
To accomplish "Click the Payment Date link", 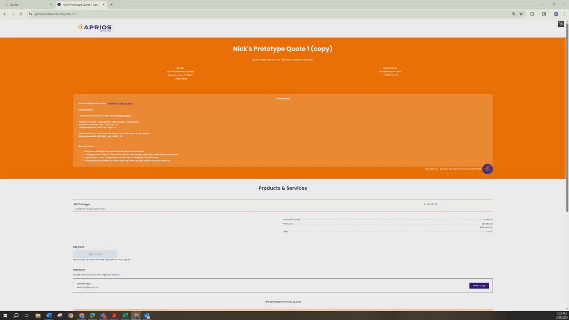I will click(x=123, y=116).
